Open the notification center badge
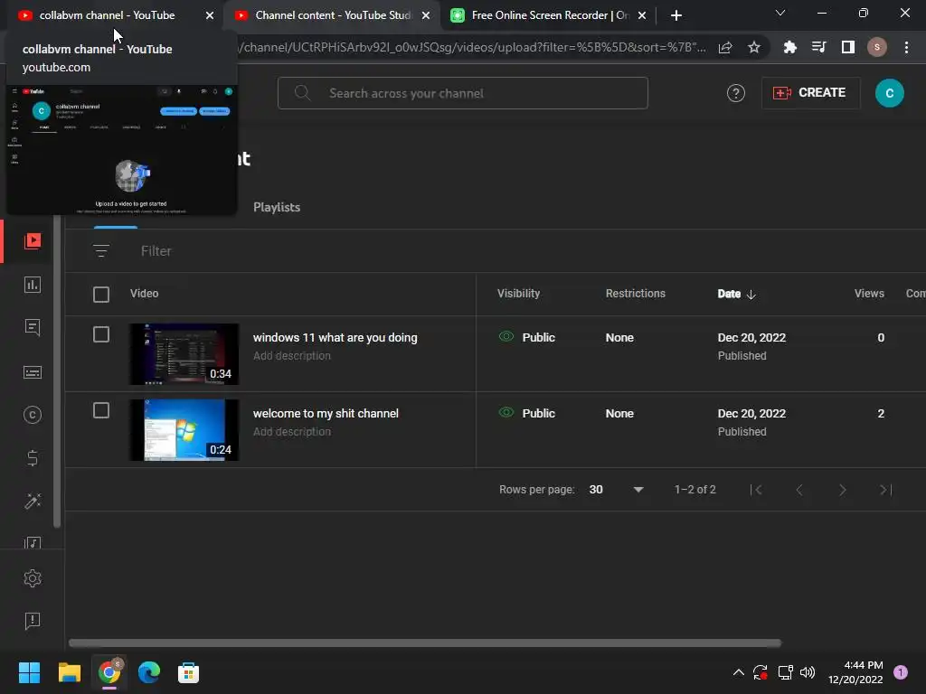 coord(901,672)
